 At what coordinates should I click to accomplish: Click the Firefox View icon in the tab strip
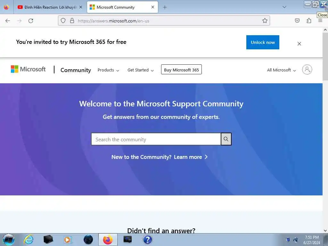[6, 7]
